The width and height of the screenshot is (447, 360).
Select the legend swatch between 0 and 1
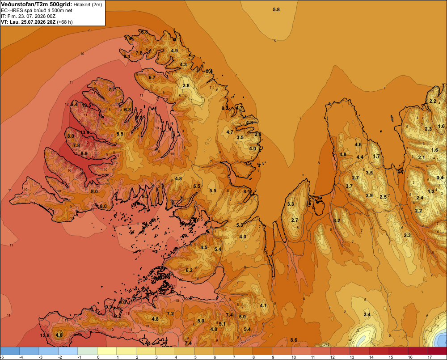coord(107,351)
